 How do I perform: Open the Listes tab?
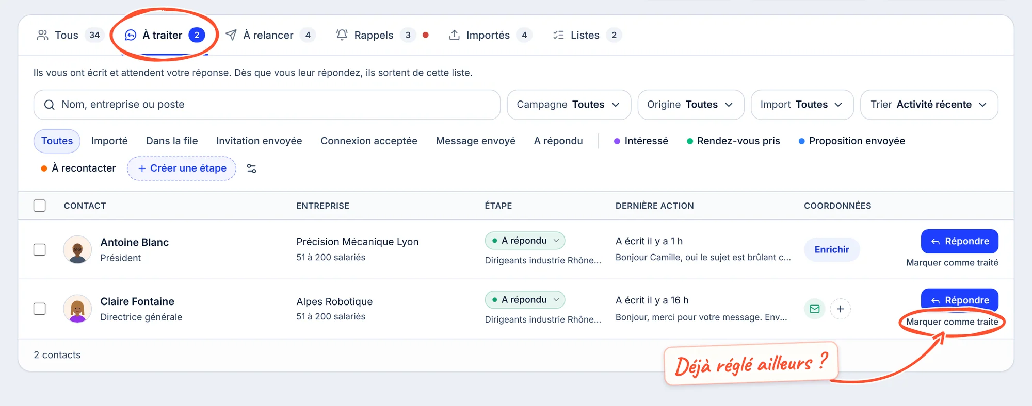pos(587,35)
